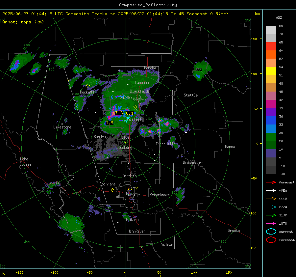The image size is (296, 277).
Task: Click the cyan 27ZW arrow legend icon
Action: [x=271, y=207]
